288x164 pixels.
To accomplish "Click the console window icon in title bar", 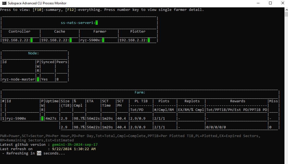I will click(4, 3).
